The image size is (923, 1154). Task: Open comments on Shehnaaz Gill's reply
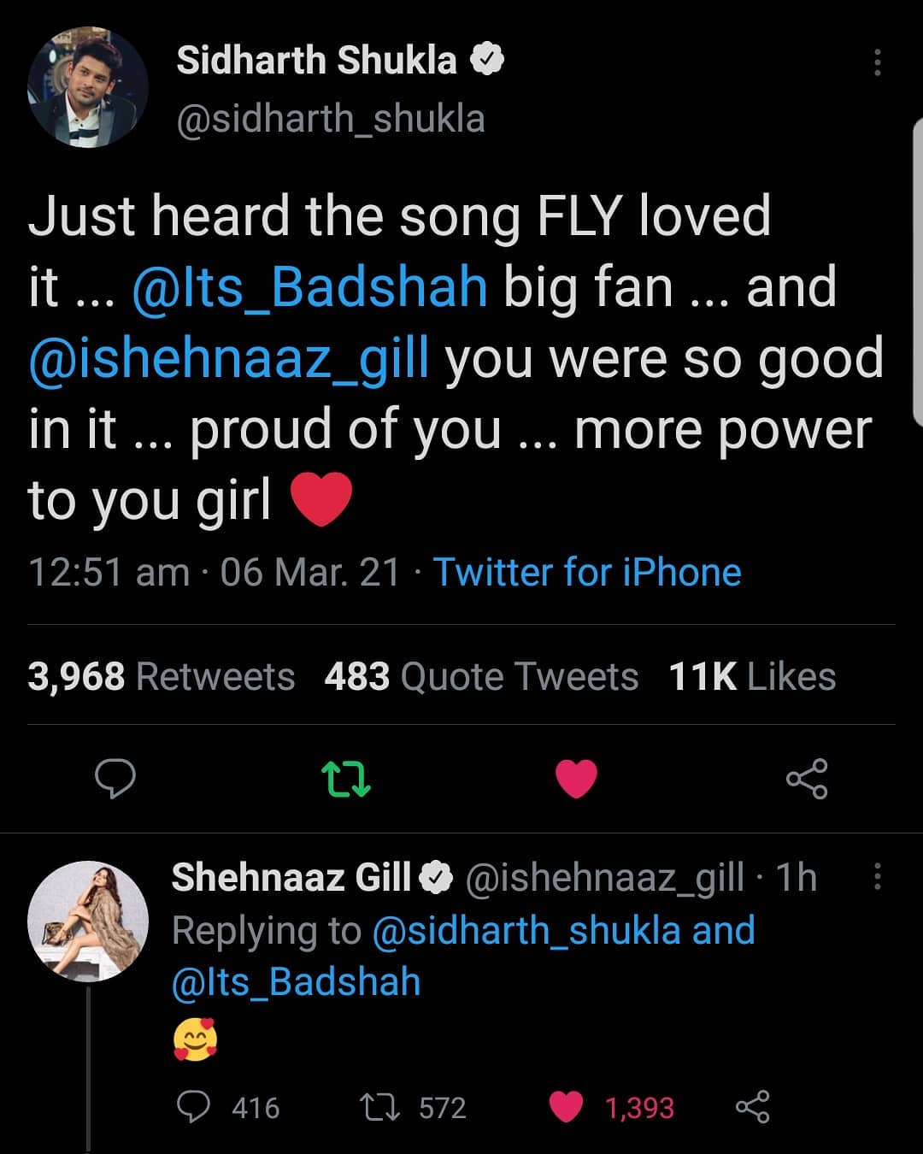click(x=194, y=1107)
